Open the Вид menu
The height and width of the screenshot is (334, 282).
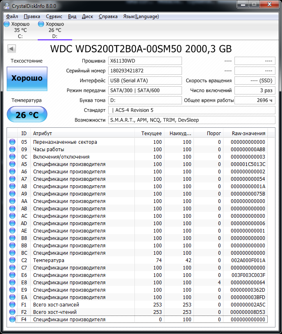click(72, 16)
